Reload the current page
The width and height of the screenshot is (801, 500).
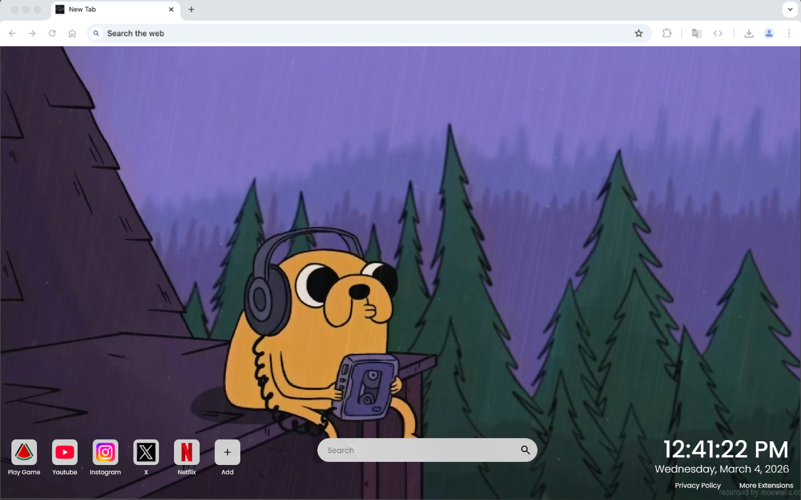click(52, 33)
